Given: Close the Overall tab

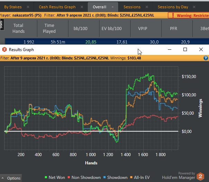Looking at the screenshot, I should [113, 7].
